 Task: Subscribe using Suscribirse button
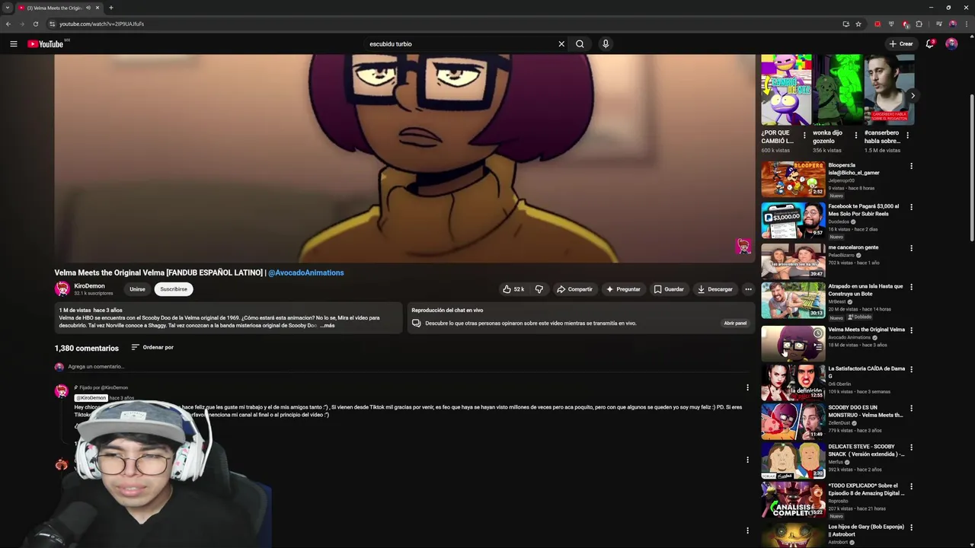point(174,289)
